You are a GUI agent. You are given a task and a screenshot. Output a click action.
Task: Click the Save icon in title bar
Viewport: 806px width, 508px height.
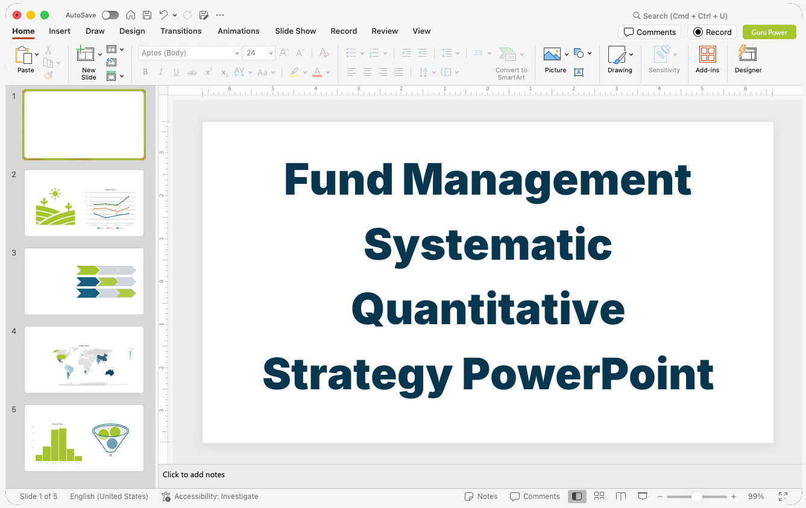pos(147,15)
